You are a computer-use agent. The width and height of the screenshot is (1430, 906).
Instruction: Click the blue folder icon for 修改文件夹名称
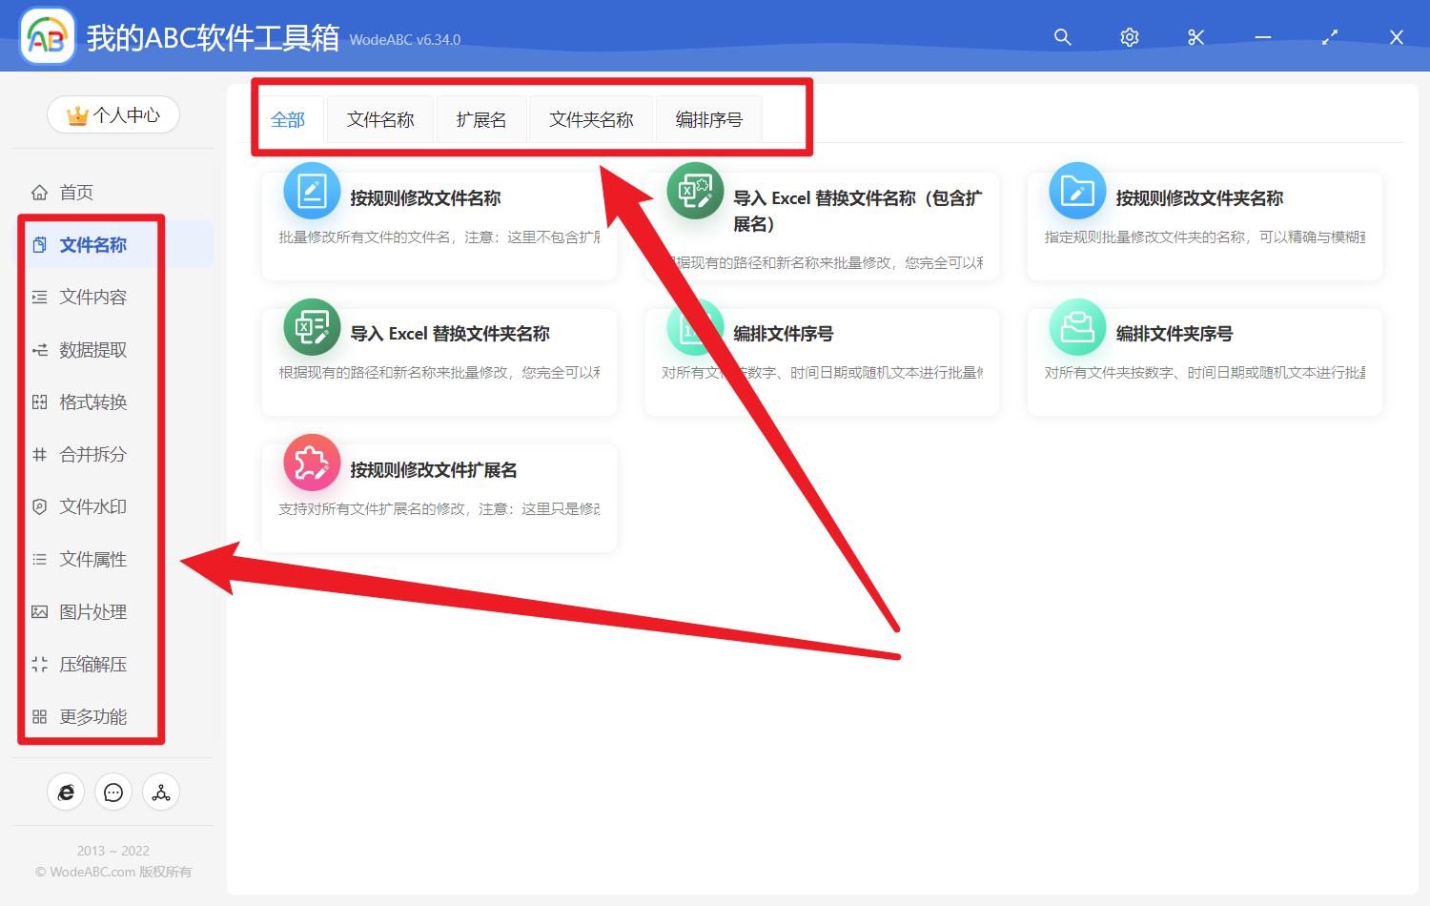[1077, 191]
